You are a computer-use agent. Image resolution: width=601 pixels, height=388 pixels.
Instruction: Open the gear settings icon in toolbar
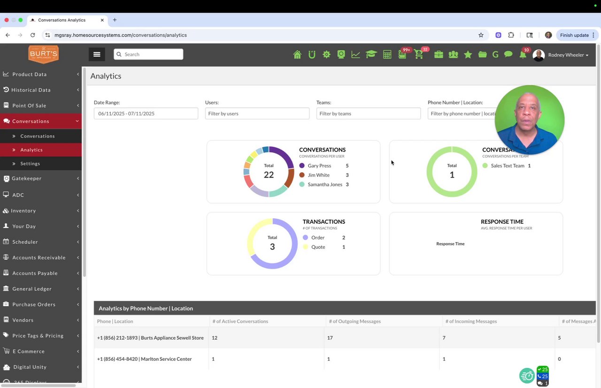pos(326,54)
